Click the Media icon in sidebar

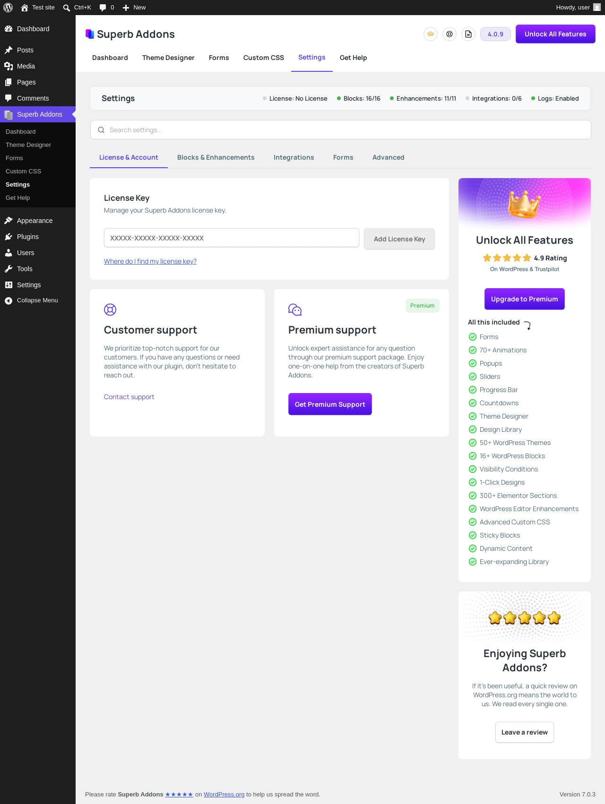coord(9,66)
